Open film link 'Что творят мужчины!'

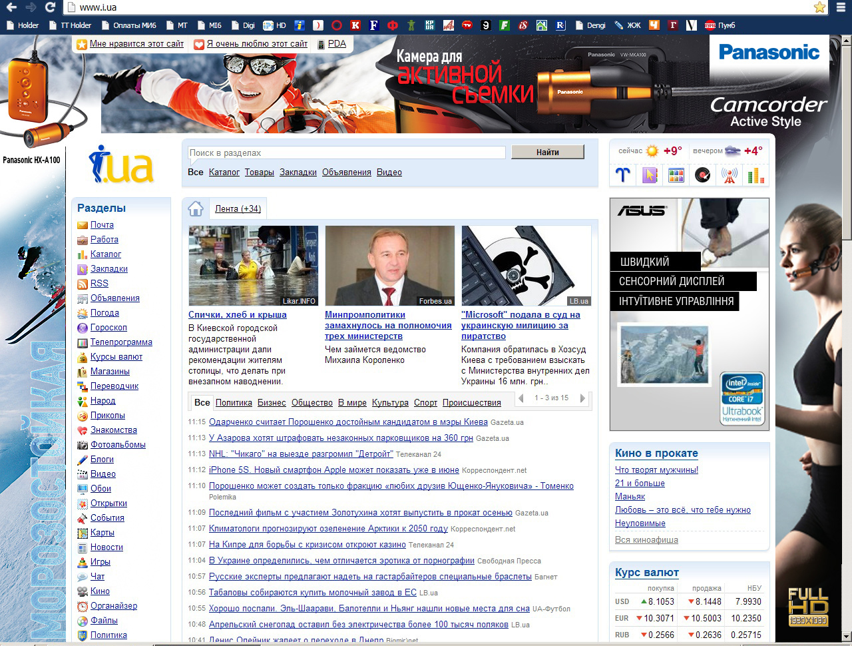pyautogui.click(x=656, y=470)
